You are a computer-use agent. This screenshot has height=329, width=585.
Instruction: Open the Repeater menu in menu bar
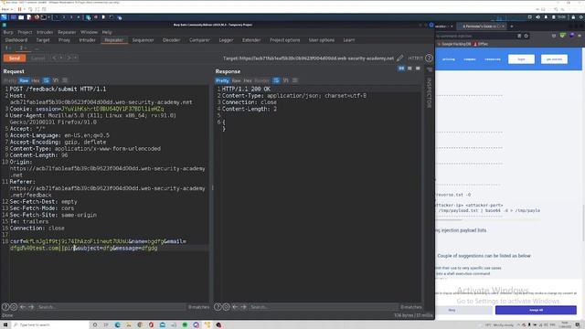point(67,33)
